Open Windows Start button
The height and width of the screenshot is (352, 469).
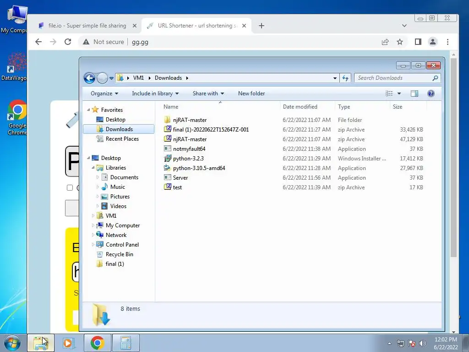12,343
